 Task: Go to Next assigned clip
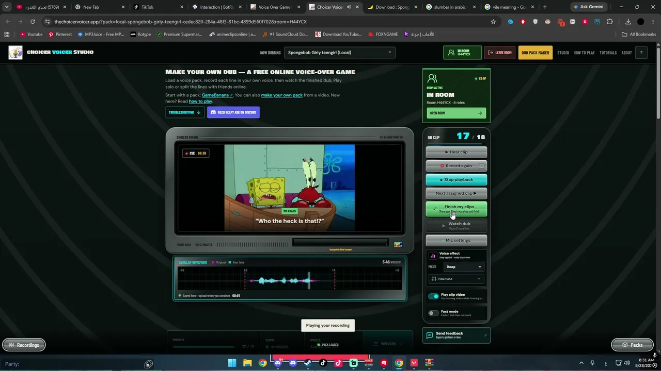[457, 193]
